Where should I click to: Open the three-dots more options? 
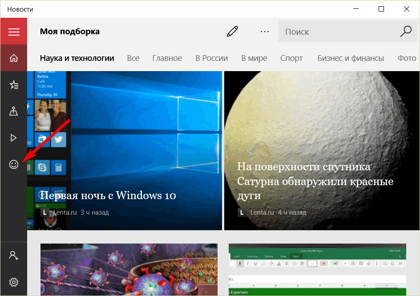[x=265, y=32]
